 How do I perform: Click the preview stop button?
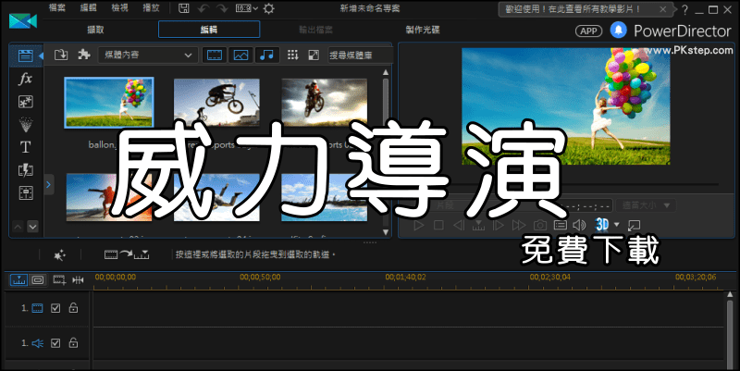pyautogui.click(x=438, y=225)
